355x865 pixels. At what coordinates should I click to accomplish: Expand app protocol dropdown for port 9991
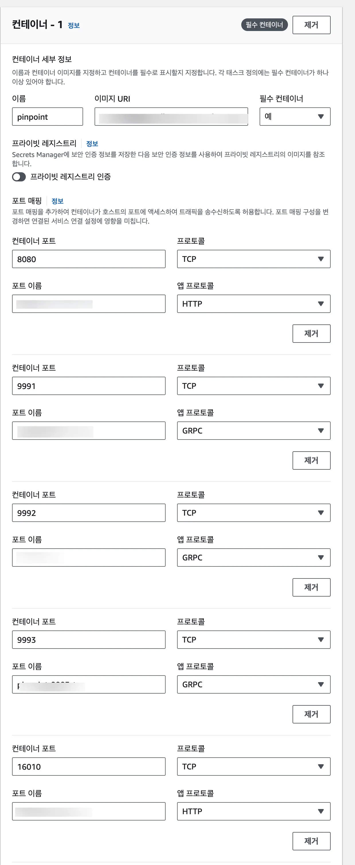pos(253,430)
